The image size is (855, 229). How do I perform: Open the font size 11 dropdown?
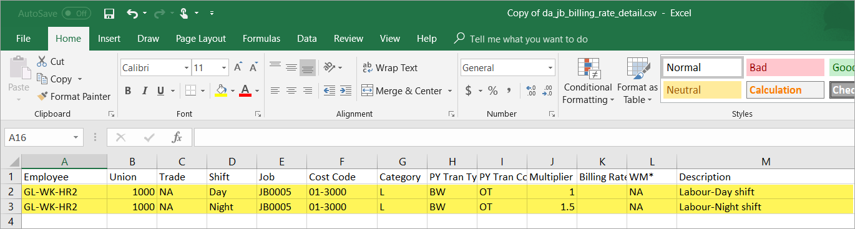coord(225,67)
